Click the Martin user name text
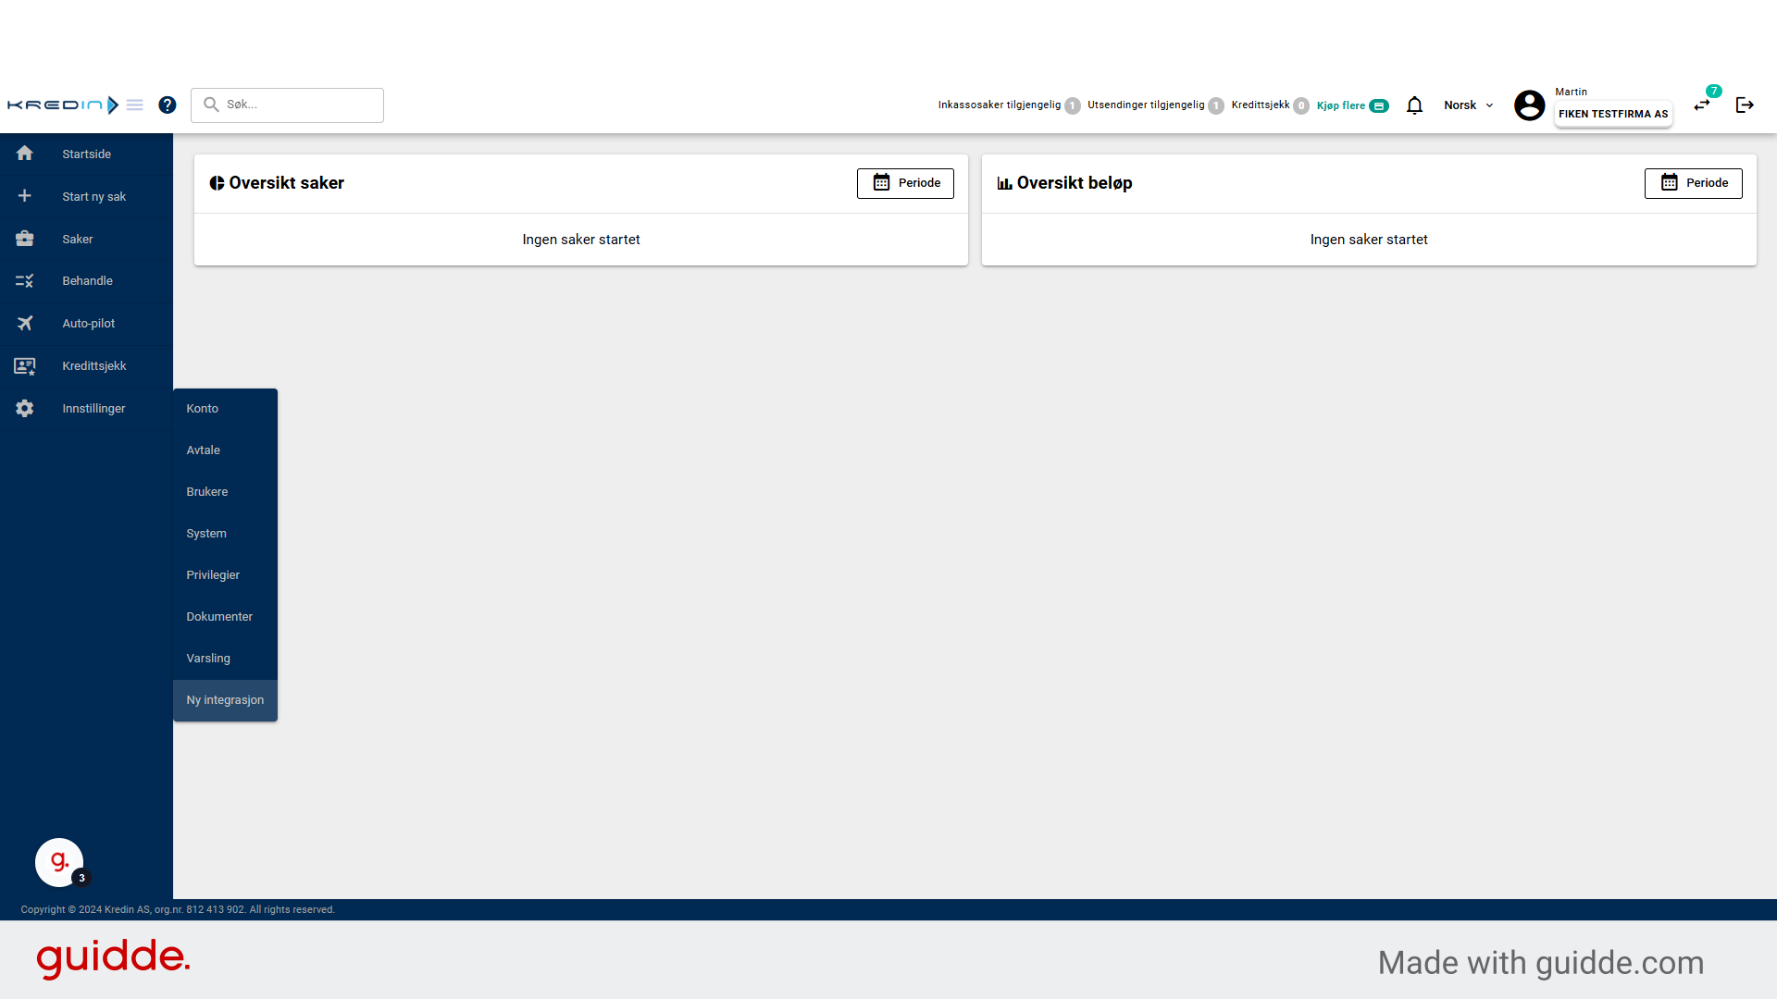This screenshot has width=1777, height=999. 1571,92
